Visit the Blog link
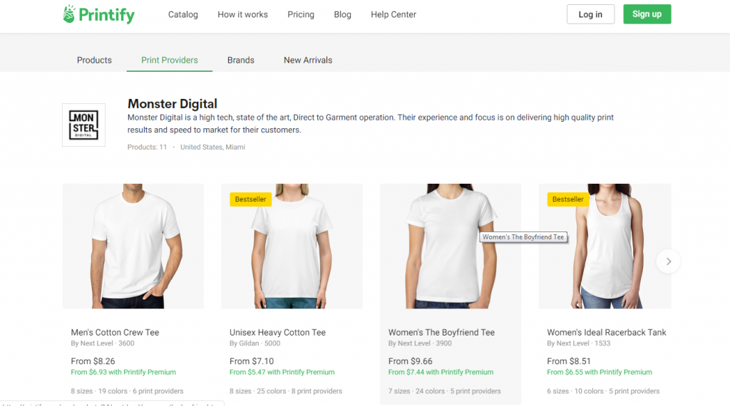Screen dimensions: 730x406 (343, 14)
